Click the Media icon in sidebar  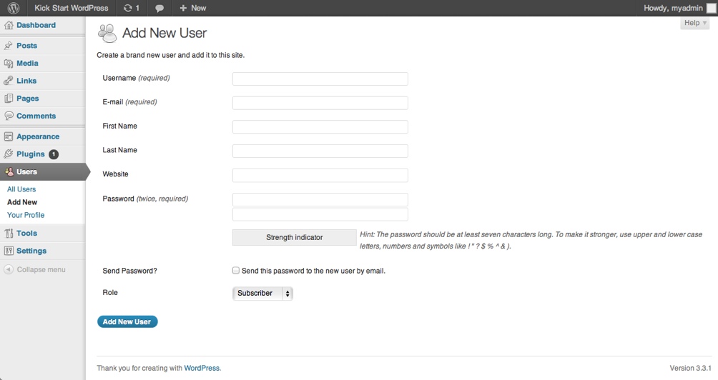pyautogui.click(x=9, y=64)
